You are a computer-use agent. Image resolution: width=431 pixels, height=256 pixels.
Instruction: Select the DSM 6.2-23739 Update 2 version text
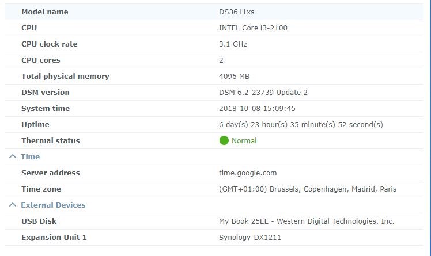[263, 92]
